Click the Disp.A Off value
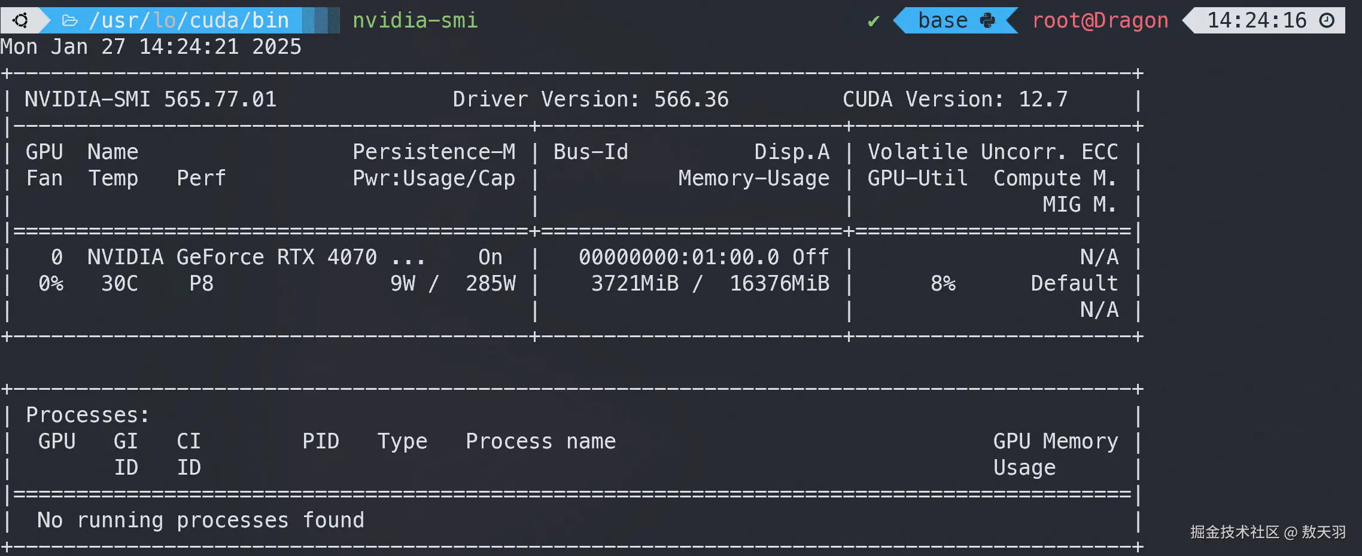 tap(810, 257)
